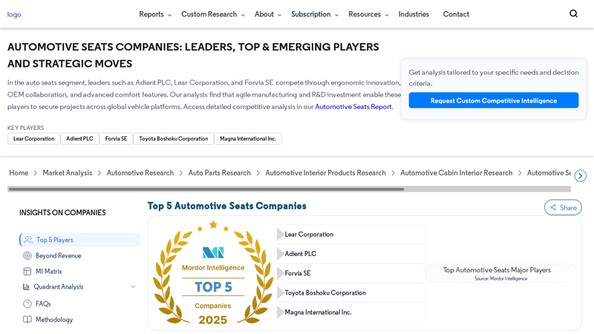Click the triangle beside Forvia SE
594x334 pixels.
click(x=281, y=273)
